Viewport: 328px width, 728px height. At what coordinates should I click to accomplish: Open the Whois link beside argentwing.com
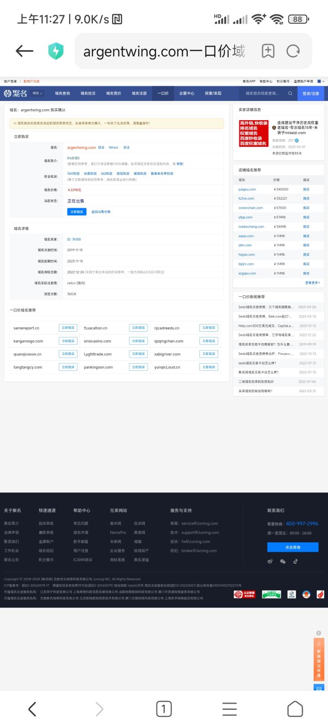(x=113, y=147)
